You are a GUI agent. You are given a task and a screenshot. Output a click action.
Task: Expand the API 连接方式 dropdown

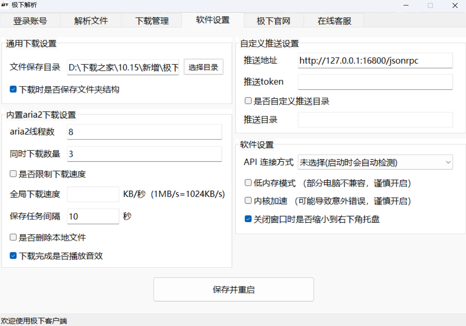[375, 162]
